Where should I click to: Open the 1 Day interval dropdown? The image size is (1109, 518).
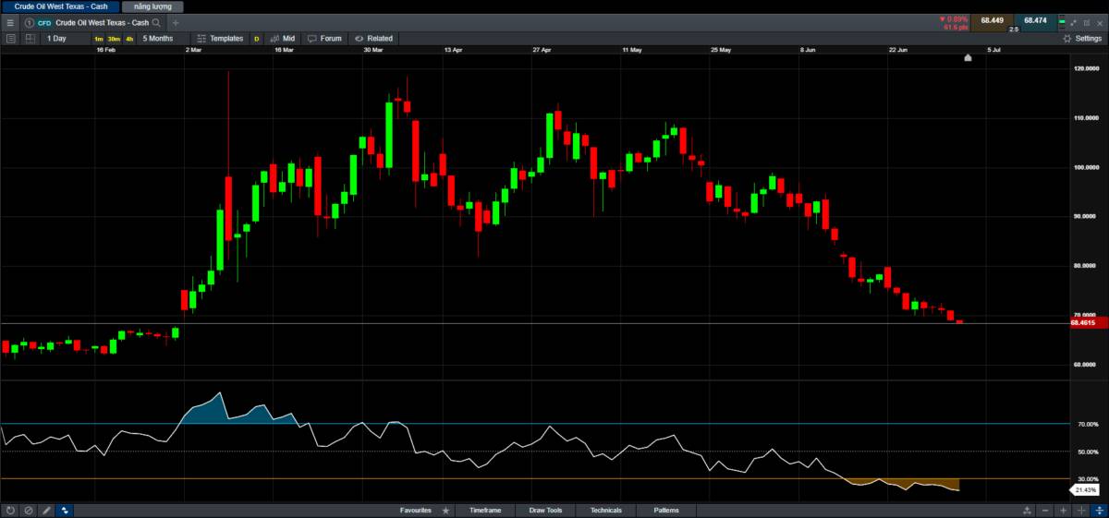coord(57,39)
